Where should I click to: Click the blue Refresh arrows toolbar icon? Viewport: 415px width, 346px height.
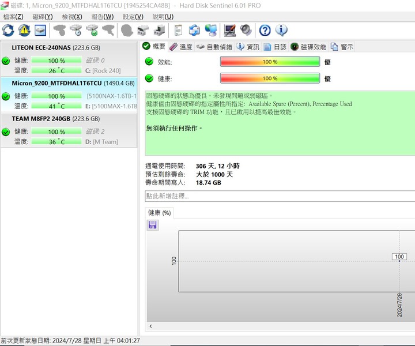pos(8,30)
